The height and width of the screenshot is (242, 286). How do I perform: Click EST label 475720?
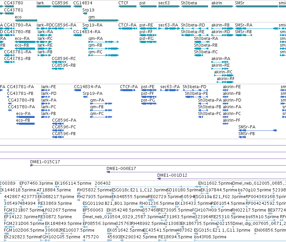point(91,237)
